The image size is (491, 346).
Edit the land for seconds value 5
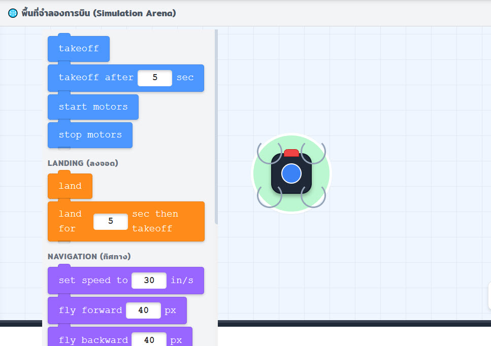111,222
